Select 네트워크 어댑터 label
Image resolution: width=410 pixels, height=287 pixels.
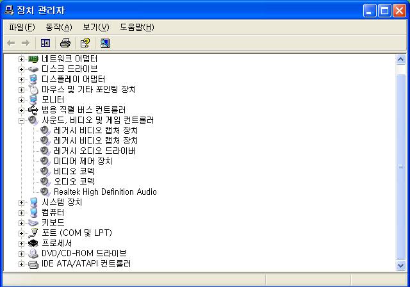[x=70, y=59]
